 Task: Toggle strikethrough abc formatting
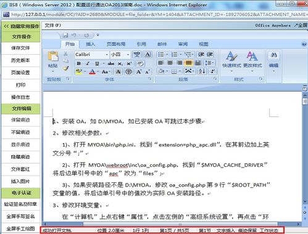[x=111, y=63]
